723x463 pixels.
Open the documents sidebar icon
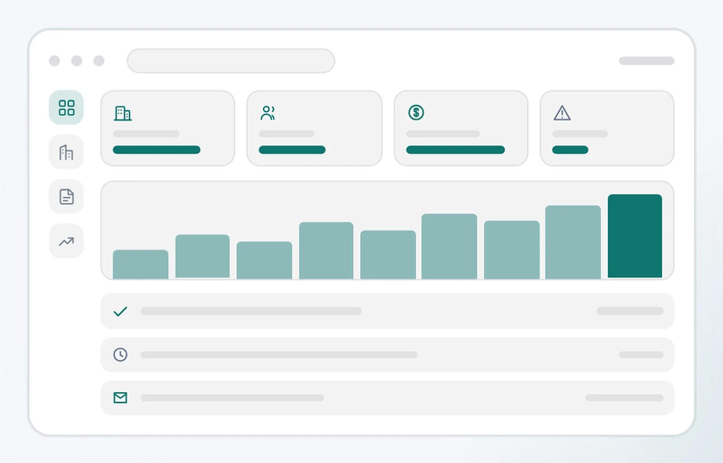(66, 196)
